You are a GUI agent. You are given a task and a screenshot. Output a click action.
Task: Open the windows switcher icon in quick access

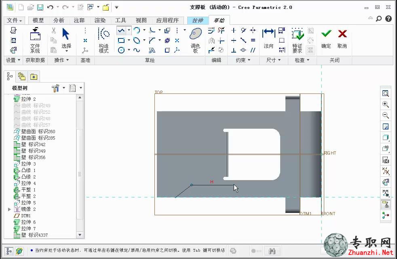[90, 7]
